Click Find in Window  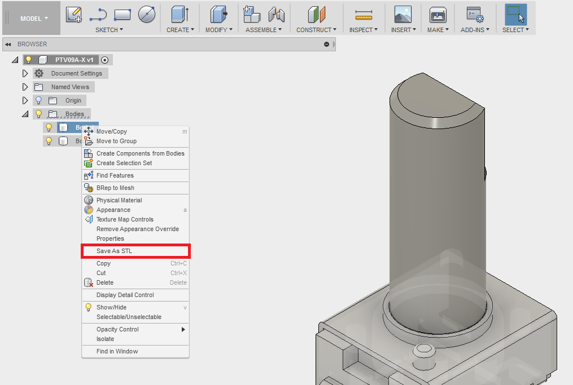pyautogui.click(x=117, y=351)
